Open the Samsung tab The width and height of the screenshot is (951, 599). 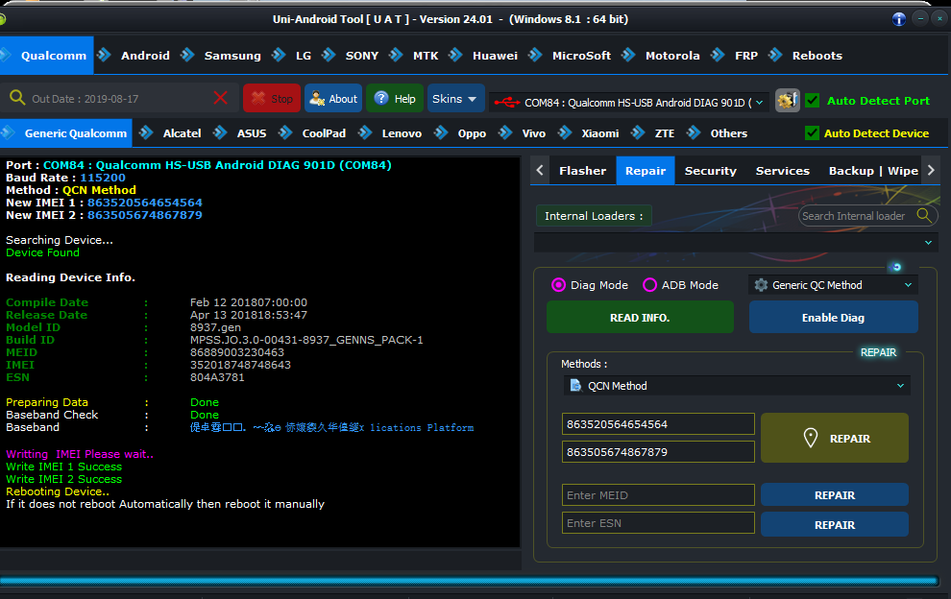pos(232,56)
